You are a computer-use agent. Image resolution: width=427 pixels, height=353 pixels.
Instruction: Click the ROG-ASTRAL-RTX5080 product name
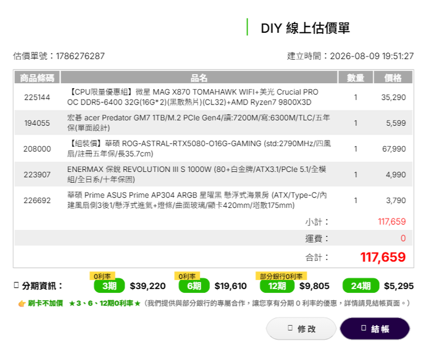pos(199,149)
